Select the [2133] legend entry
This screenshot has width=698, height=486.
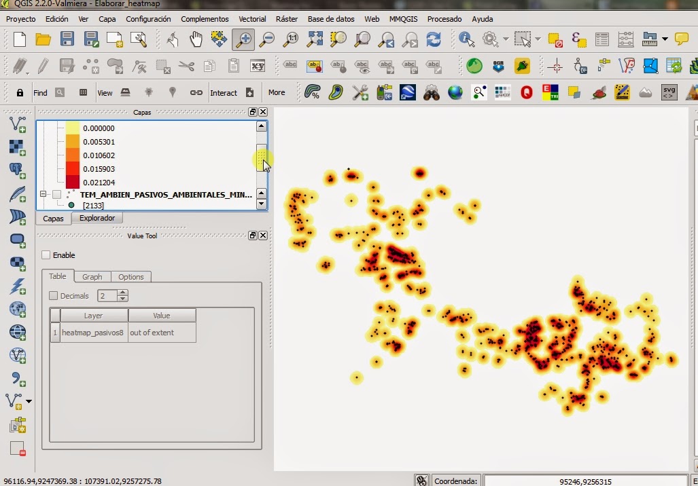click(x=93, y=206)
